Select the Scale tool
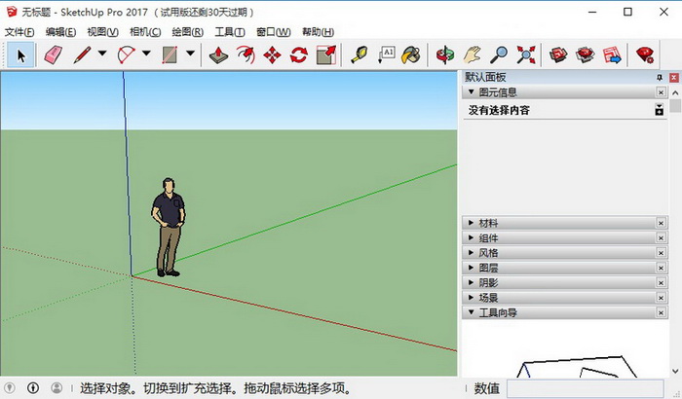 point(326,55)
